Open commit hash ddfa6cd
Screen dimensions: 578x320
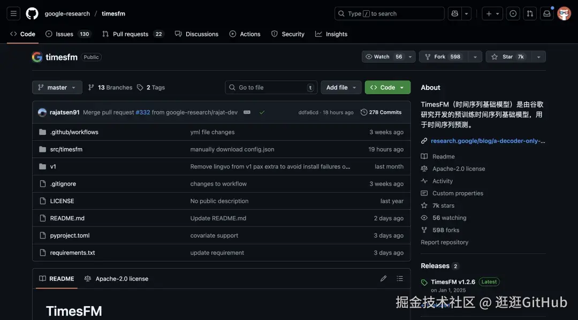[x=308, y=112]
